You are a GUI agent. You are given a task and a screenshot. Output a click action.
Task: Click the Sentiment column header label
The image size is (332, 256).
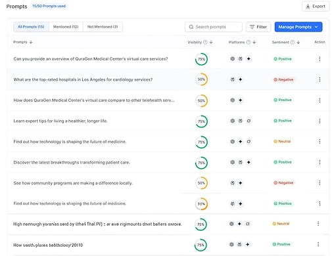coord(280,42)
